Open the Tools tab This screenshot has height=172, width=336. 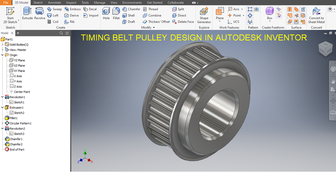(85, 3)
